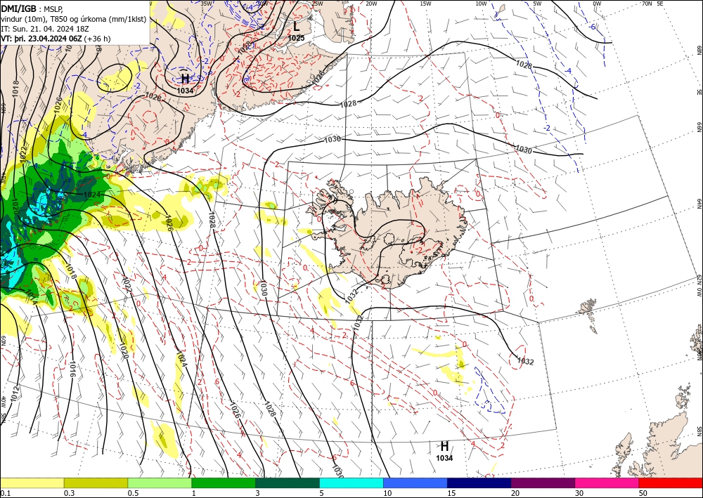This screenshot has width=703, height=498.
Task: Click the light green 0.5 mm legend swatch
Action: 160,483
